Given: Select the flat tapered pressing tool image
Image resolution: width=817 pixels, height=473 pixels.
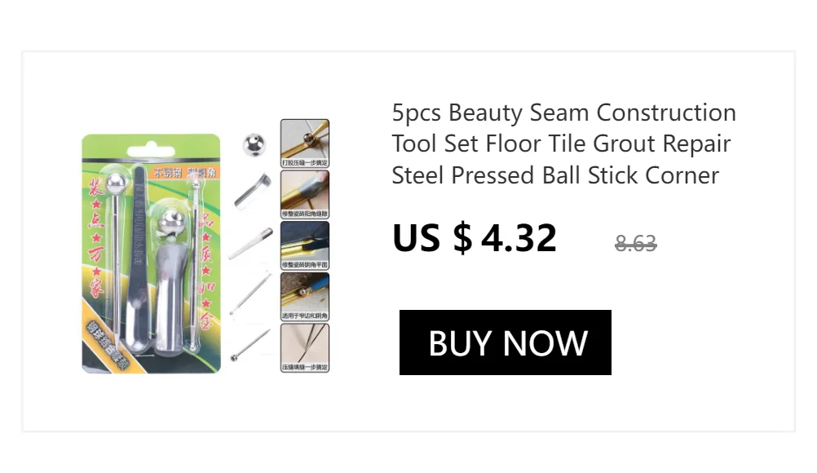Looking at the screenshot, I should tap(250, 243).
